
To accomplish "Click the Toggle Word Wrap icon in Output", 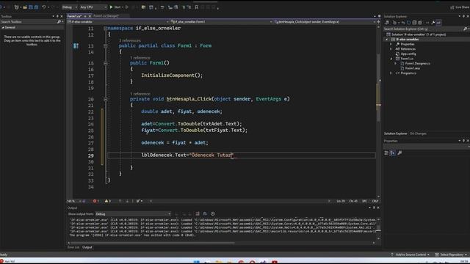I will [205, 213].
